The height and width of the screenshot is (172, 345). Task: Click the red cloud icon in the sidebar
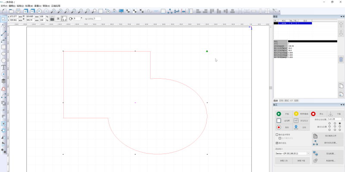pyautogui.click(x=3, y=89)
